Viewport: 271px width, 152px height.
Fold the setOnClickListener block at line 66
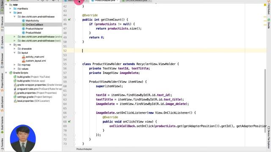(x=75, y=113)
